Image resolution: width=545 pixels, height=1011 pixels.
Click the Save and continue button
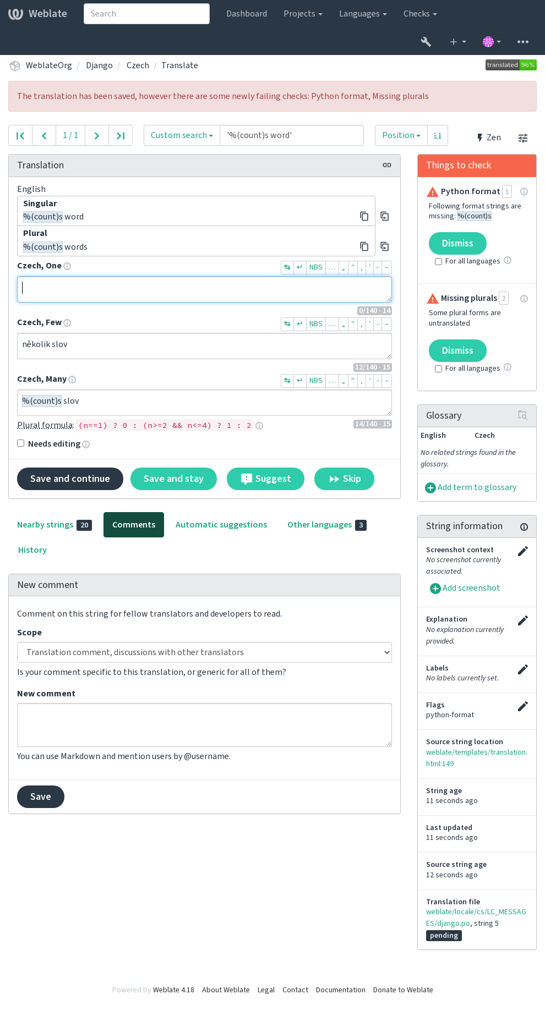point(70,479)
